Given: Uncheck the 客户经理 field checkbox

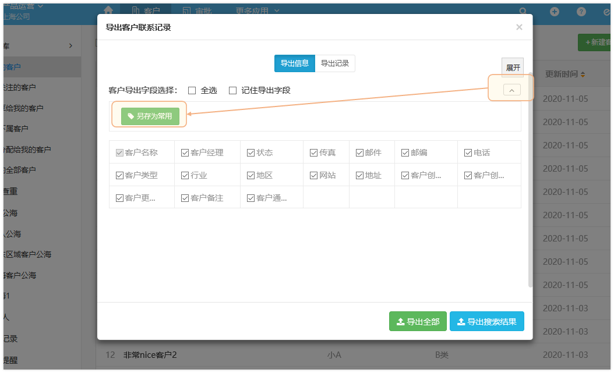Looking at the screenshot, I should pyautogui.click(x=185, y=152).
